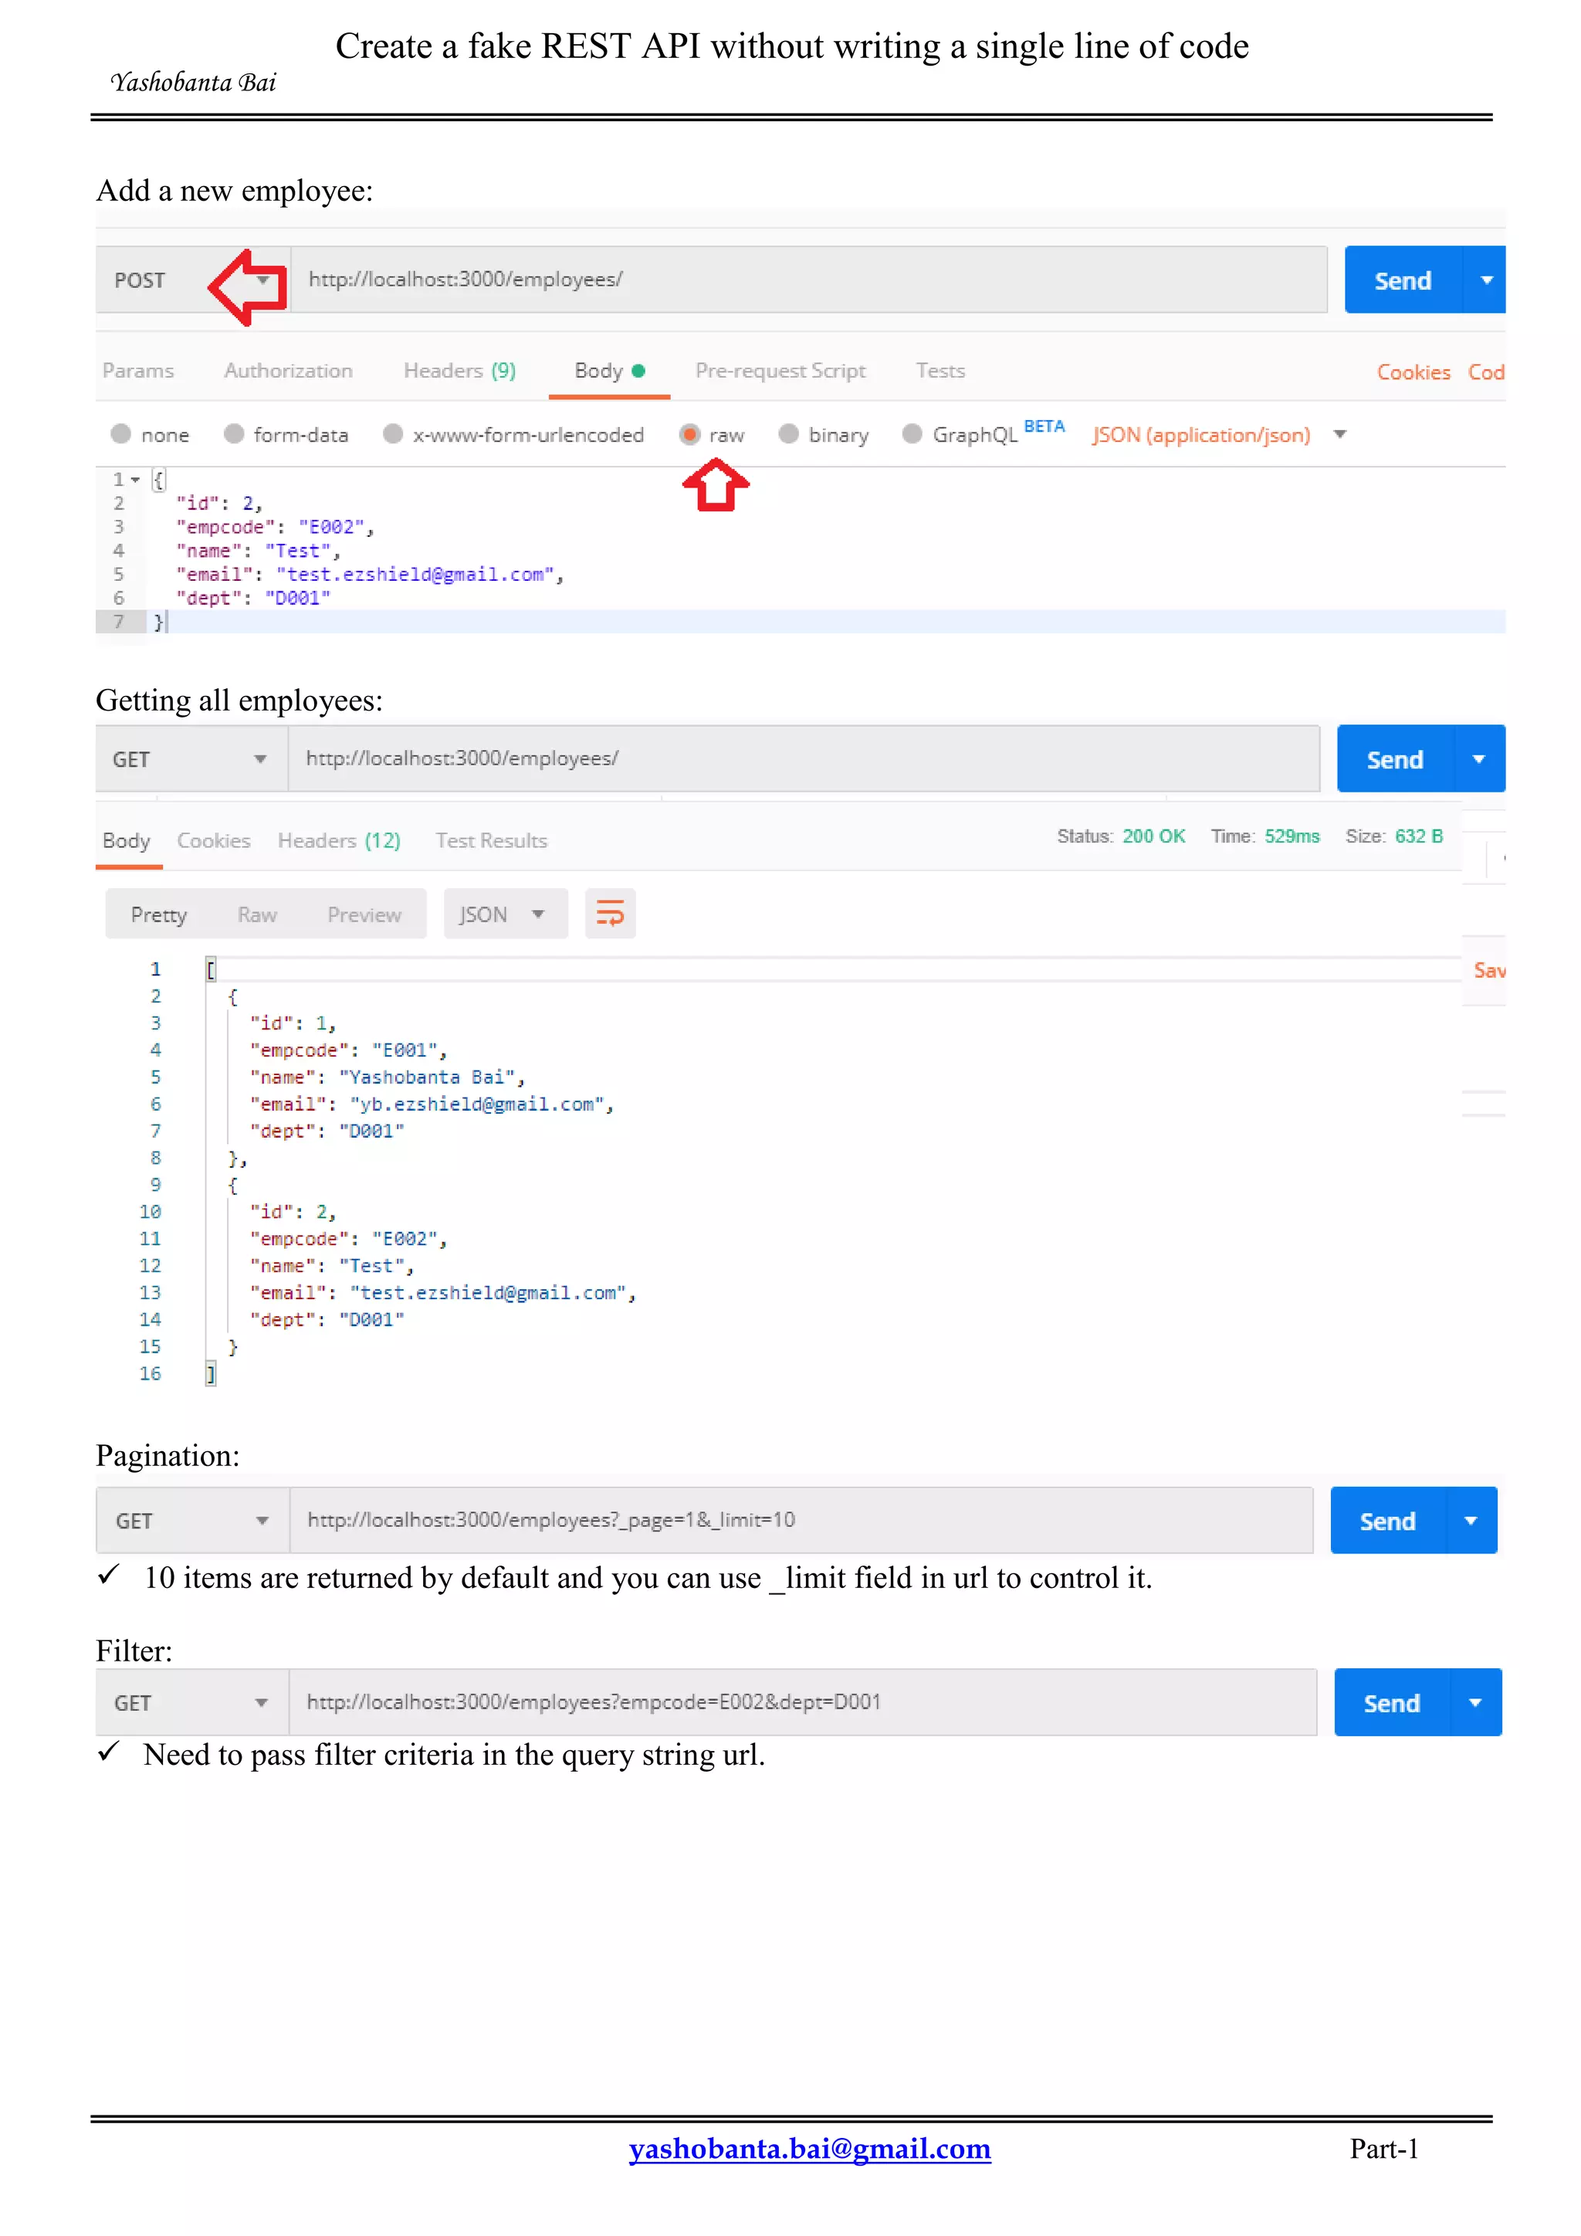Image resolution: width=1581 pixels, height=2236 pixels.
Task: Open the yashobanta.bai@gmail.com email link
Action: click(809, 2149)
